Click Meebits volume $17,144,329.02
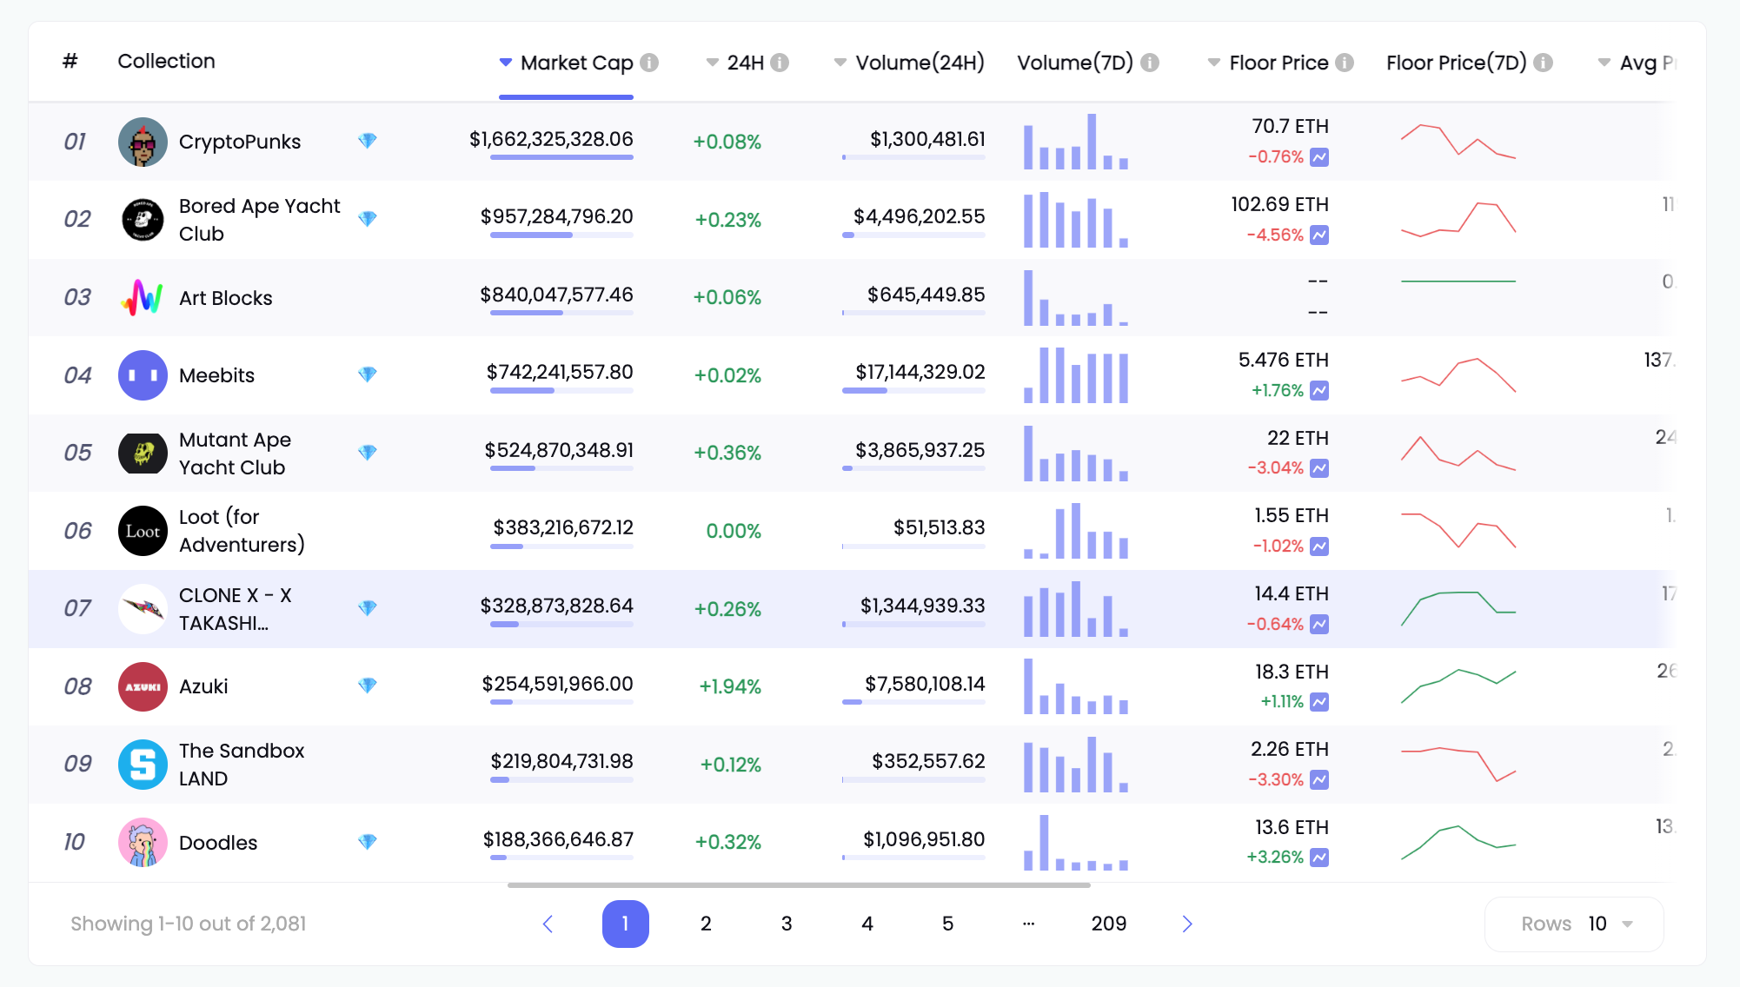Viewport: 1740px width, 987px height. (x=920, y=372)
